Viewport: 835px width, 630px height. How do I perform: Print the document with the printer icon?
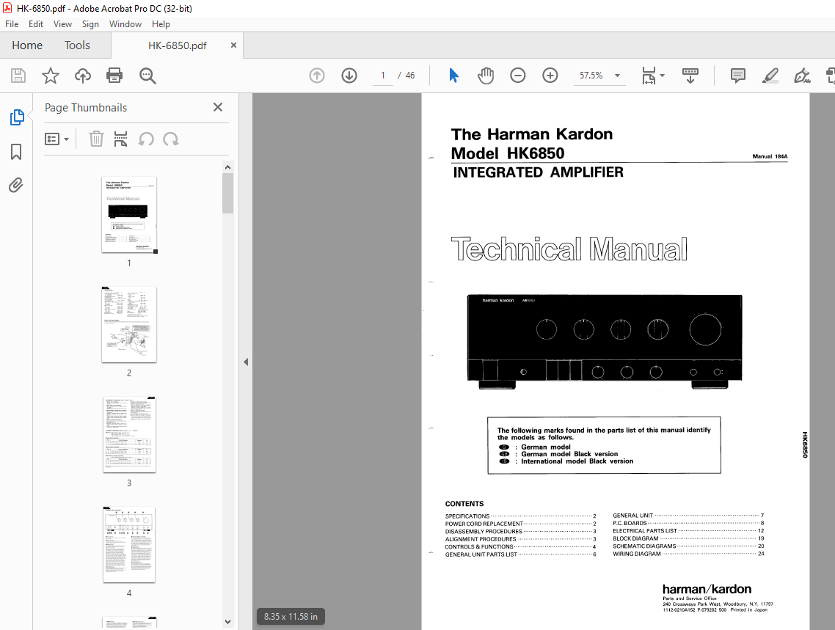pos(114,76)
